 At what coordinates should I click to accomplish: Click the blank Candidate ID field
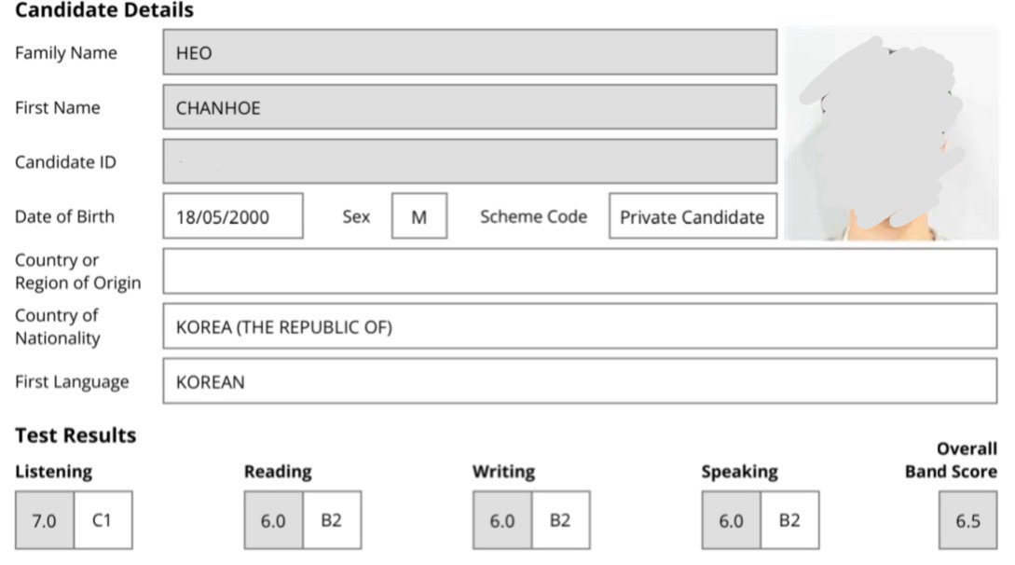[470, 161]
